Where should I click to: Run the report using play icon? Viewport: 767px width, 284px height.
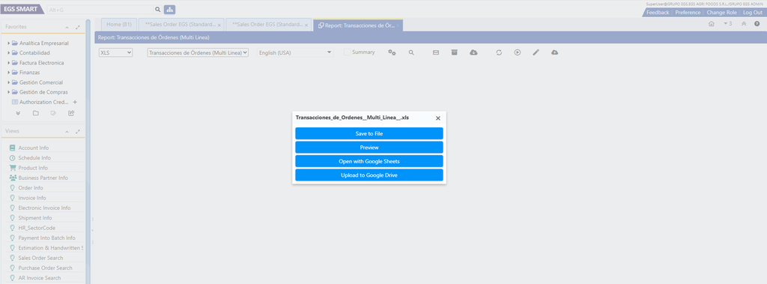(518, 52)
